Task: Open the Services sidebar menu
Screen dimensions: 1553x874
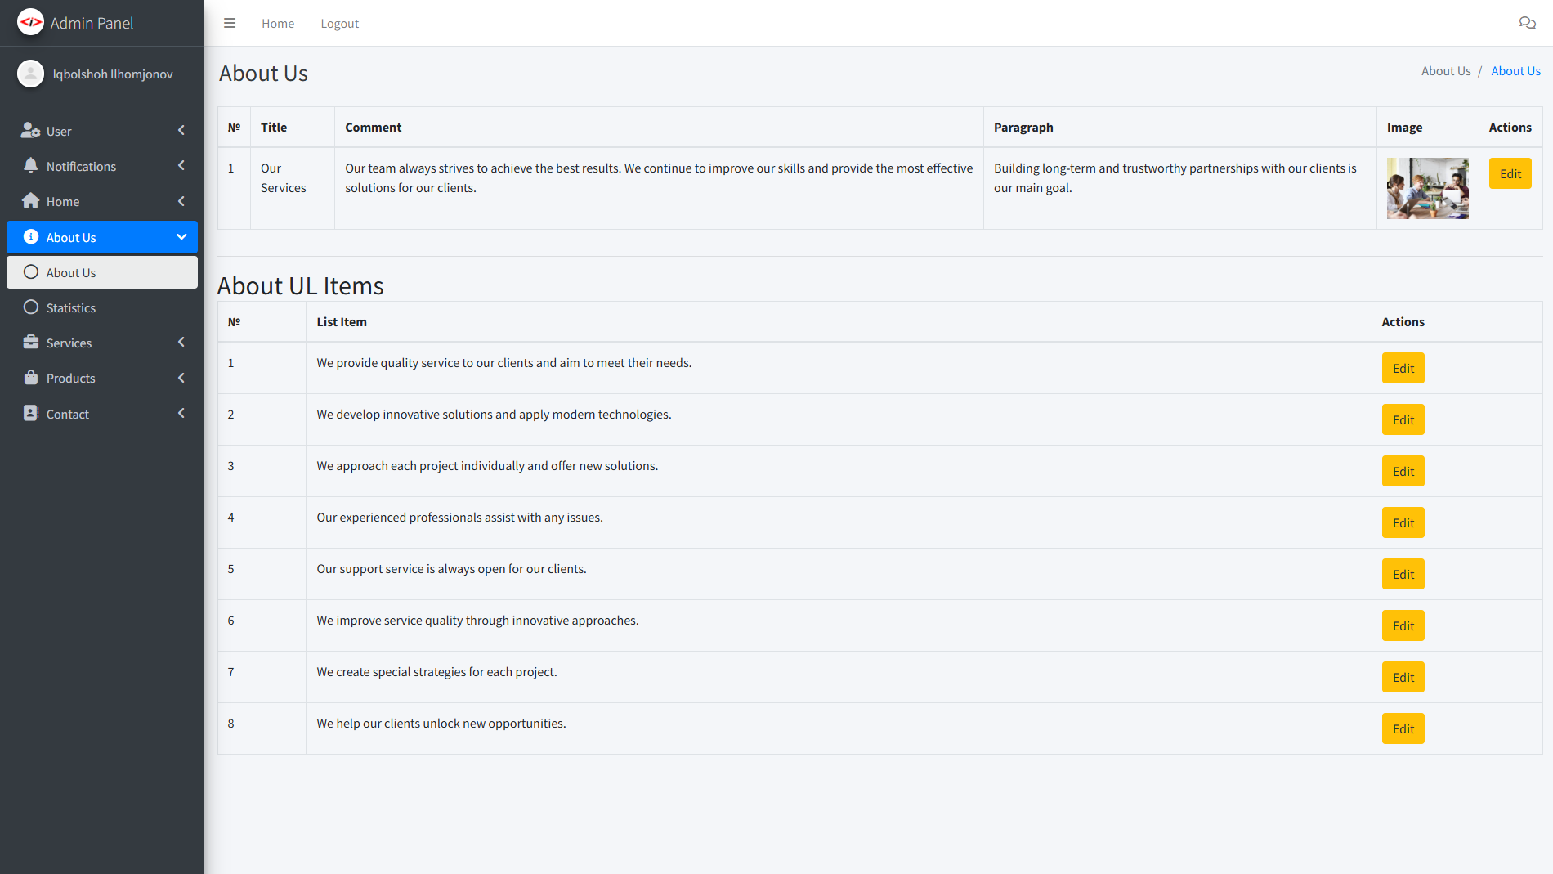Action: click(102, 343)
